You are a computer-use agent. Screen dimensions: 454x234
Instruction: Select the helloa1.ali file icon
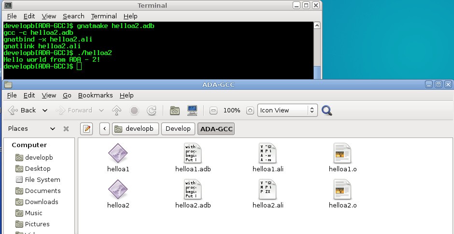coord(268,153)
